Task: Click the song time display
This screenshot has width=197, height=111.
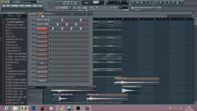Action: (x=67, y=3)
